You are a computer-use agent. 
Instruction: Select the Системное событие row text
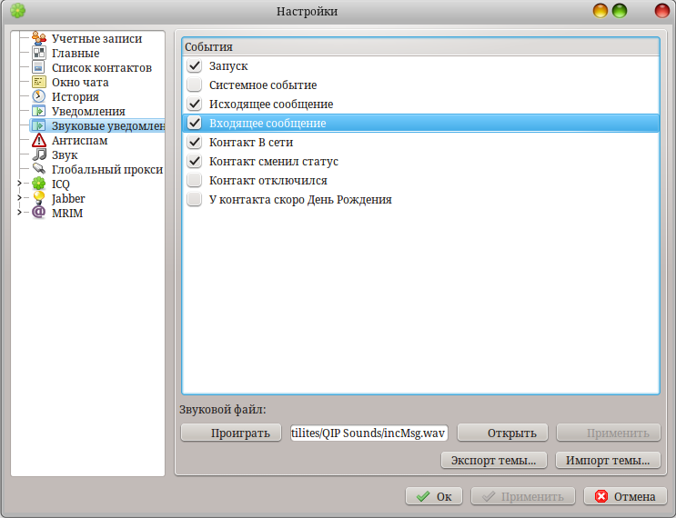pyautogui.click(x=263, y=85)
